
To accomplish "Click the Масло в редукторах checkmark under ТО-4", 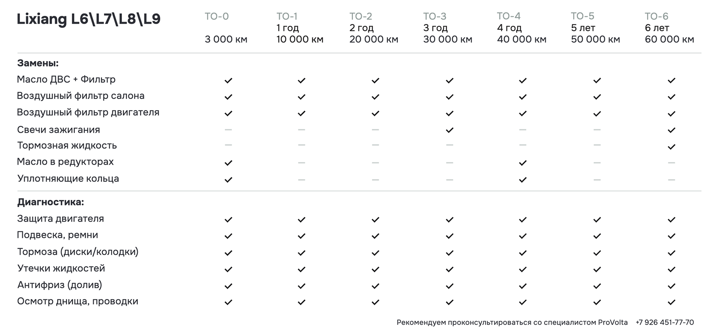I will coord(523,163).
